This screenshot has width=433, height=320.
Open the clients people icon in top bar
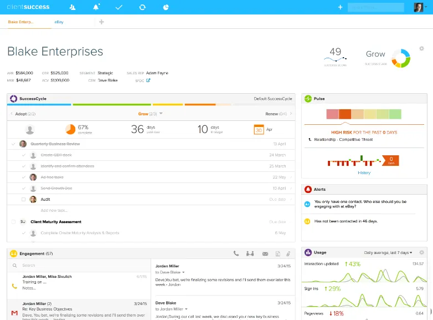(x=73, y=7)
